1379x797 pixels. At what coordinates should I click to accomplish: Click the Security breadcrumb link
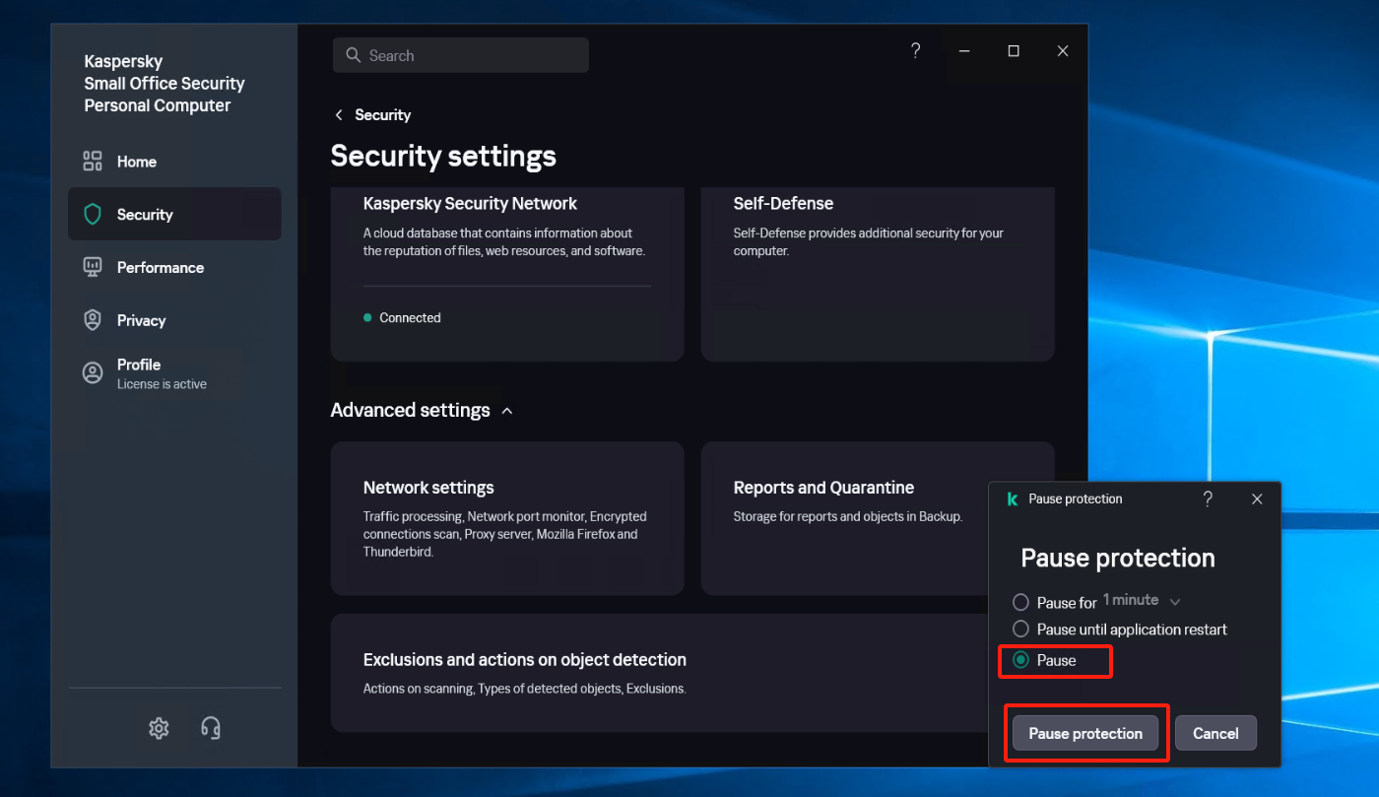[x=383, y=115]
